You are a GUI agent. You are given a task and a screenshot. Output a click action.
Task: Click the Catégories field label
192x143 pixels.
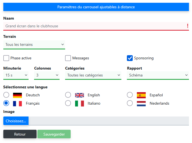75,68
